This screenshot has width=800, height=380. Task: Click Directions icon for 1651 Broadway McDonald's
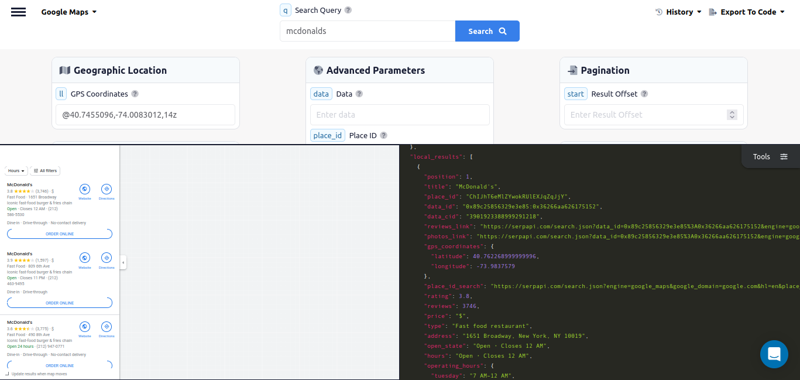point(107,189)
